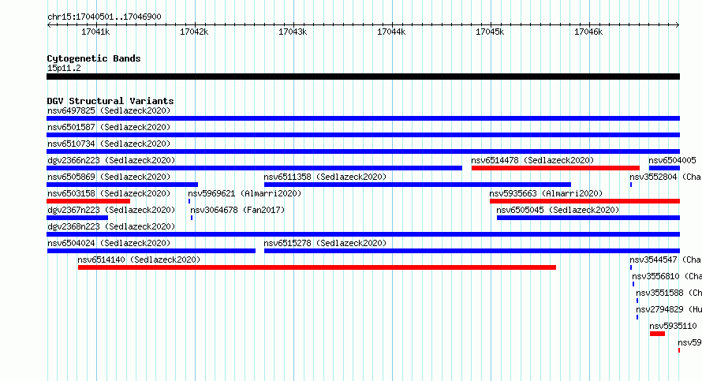This screenshot has height=381, width=702.
Task: Click the blue nsv6504024 variant bar
Action: point(151,251)
